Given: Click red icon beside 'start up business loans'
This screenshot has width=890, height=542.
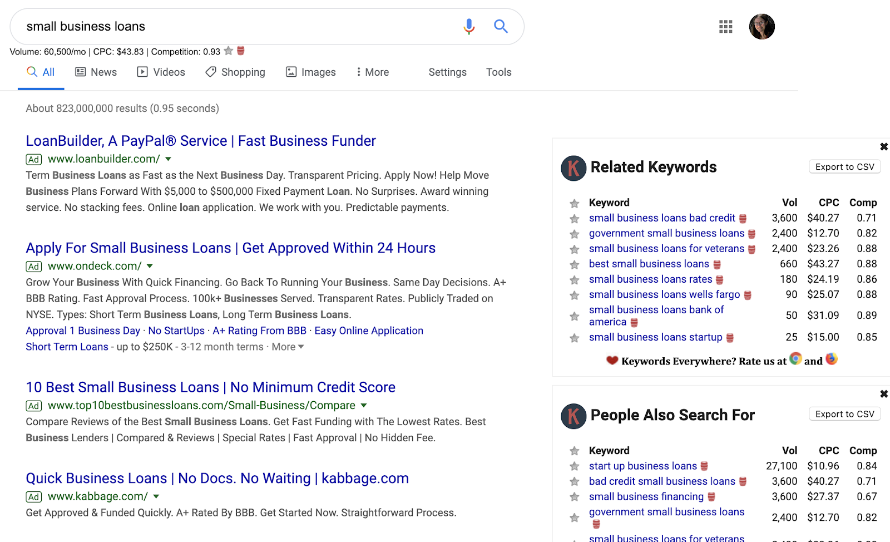Looking at the screenshot, I should [x=704, y=466].
